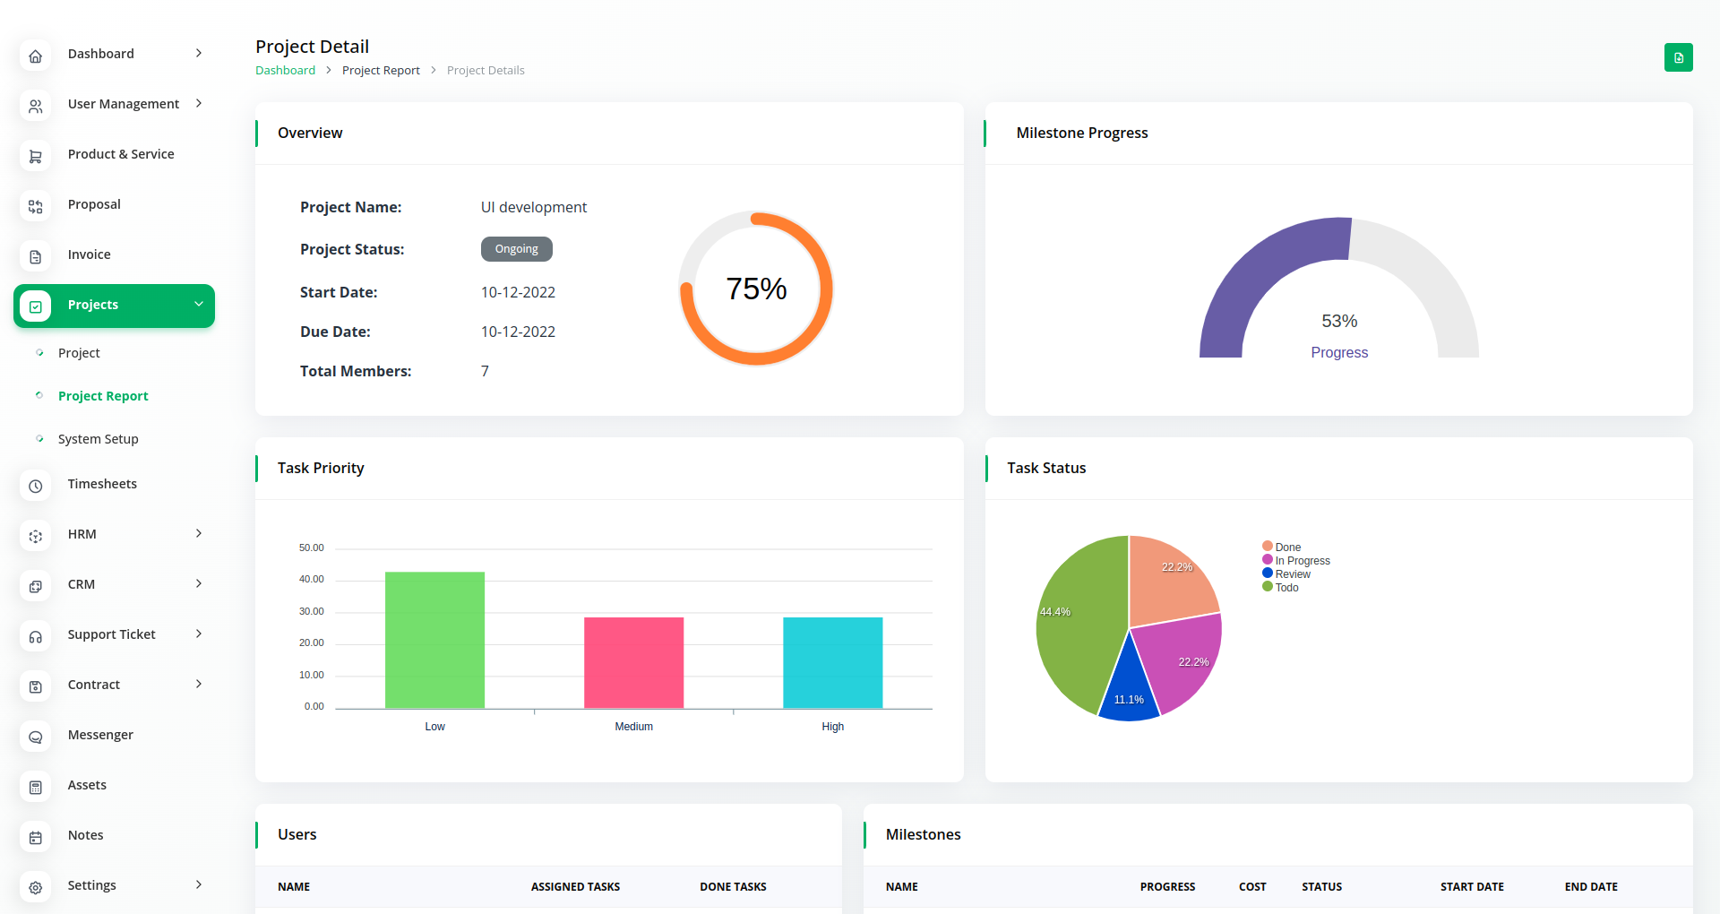Click the green Low priority bar
The image size is (1720, 914).
click(434, 640)
